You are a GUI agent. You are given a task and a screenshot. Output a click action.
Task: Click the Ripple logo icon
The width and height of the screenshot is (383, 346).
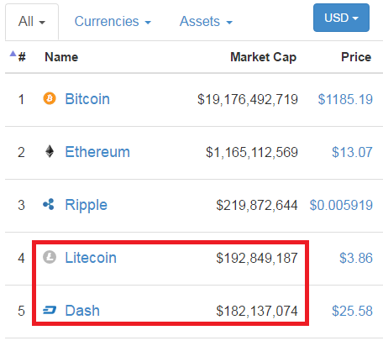coord(49,204)
